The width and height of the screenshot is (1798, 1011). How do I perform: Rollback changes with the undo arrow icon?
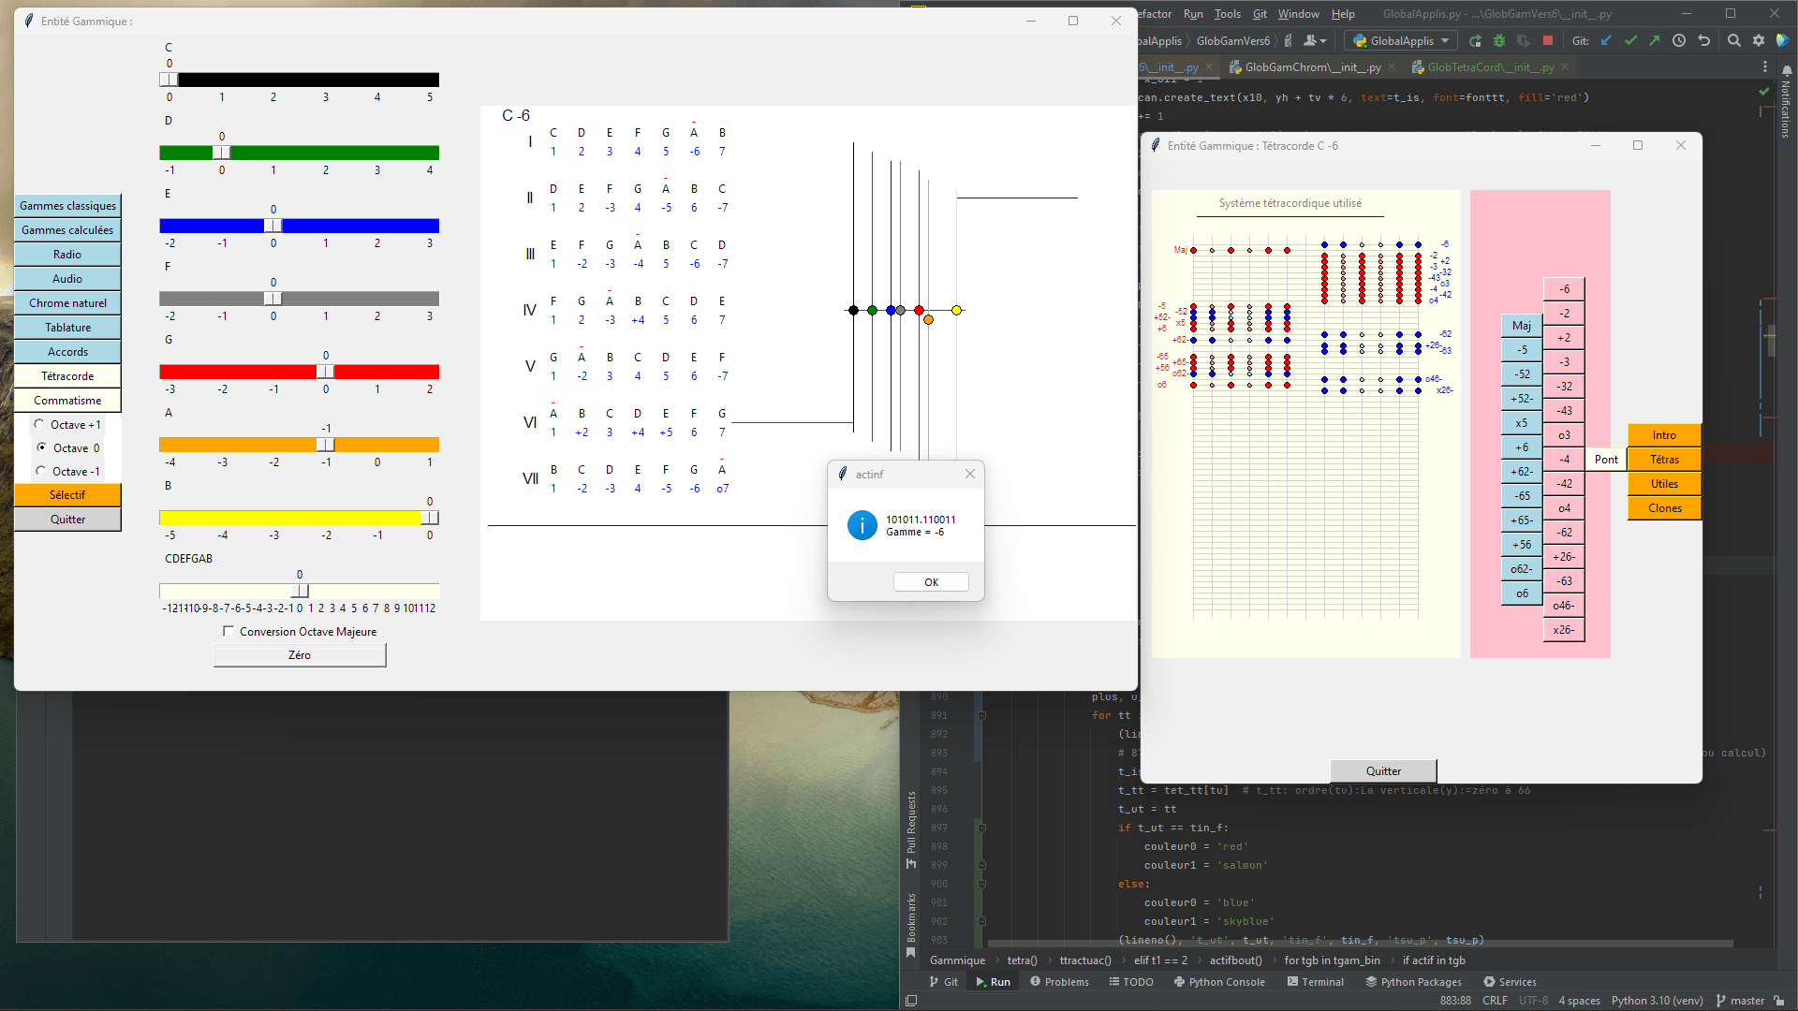(x=1704, y=40)
